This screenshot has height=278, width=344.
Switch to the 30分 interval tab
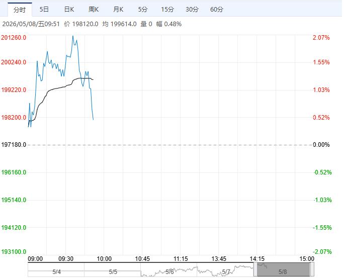tap(192, 10)
